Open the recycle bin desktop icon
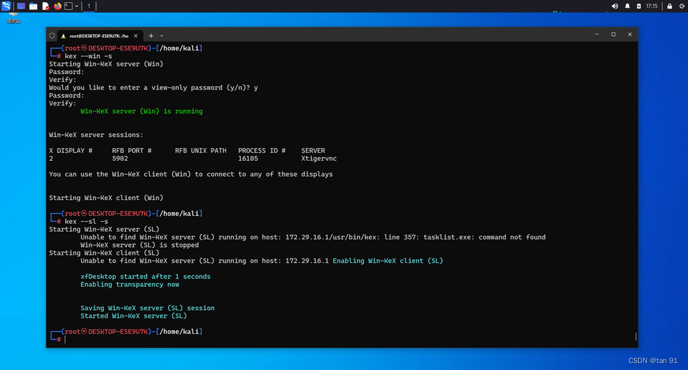Viewport: 688px width, 370px height. pyautogui.click(x=14, y=18)
